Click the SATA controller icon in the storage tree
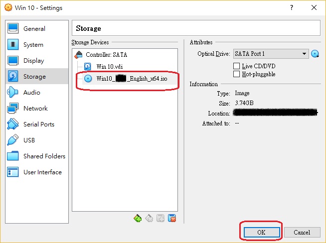Image resolution: width=326 pixels, height=243 pixels. pos(79,55)
